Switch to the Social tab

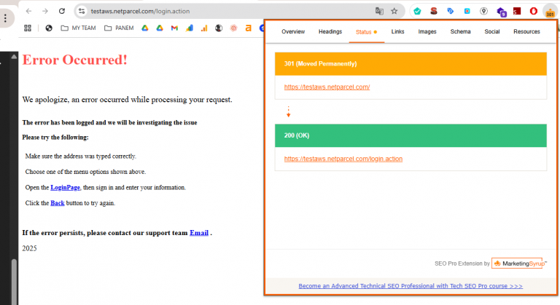[x=491, y=31]
